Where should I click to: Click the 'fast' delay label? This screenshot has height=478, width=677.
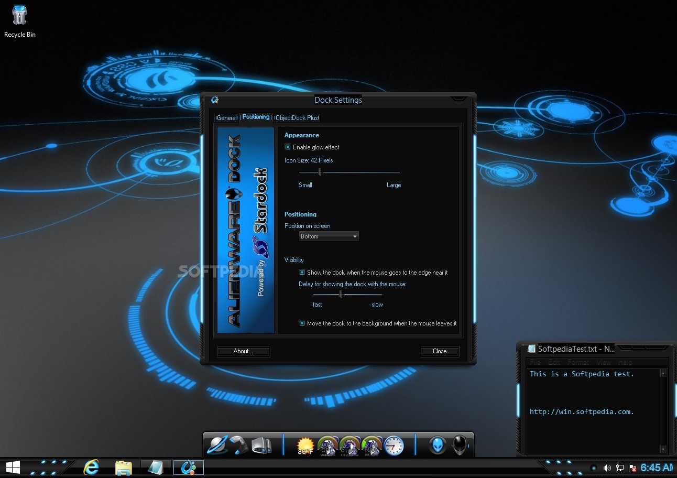[x=318, y=305]
